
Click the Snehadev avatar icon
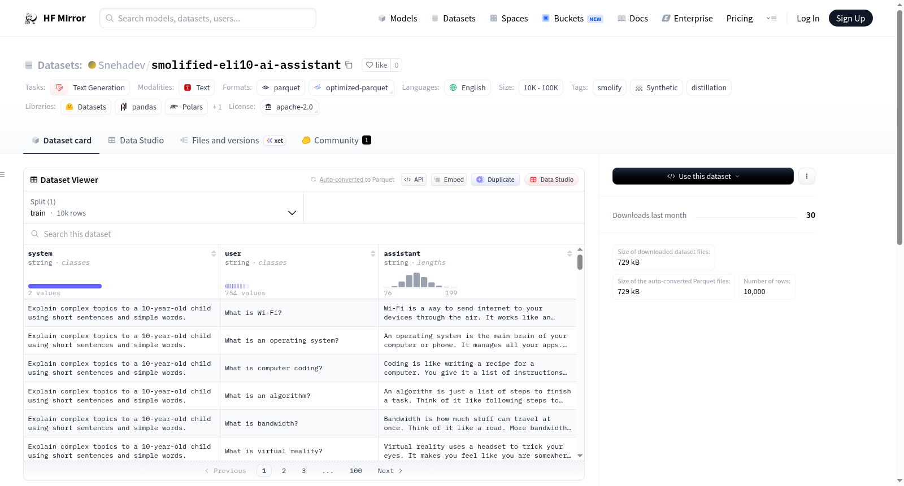pyautogui.click(x=92, y=65)
